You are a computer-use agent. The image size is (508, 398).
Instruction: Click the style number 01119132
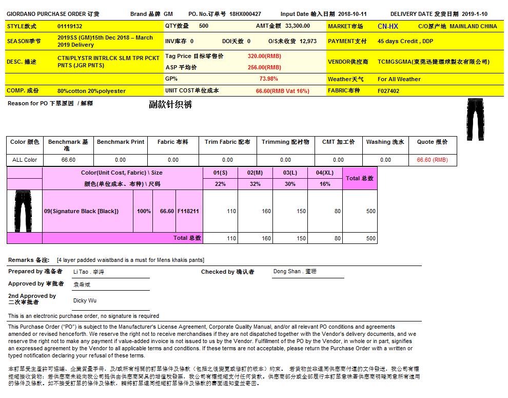[x=70, y=26]
